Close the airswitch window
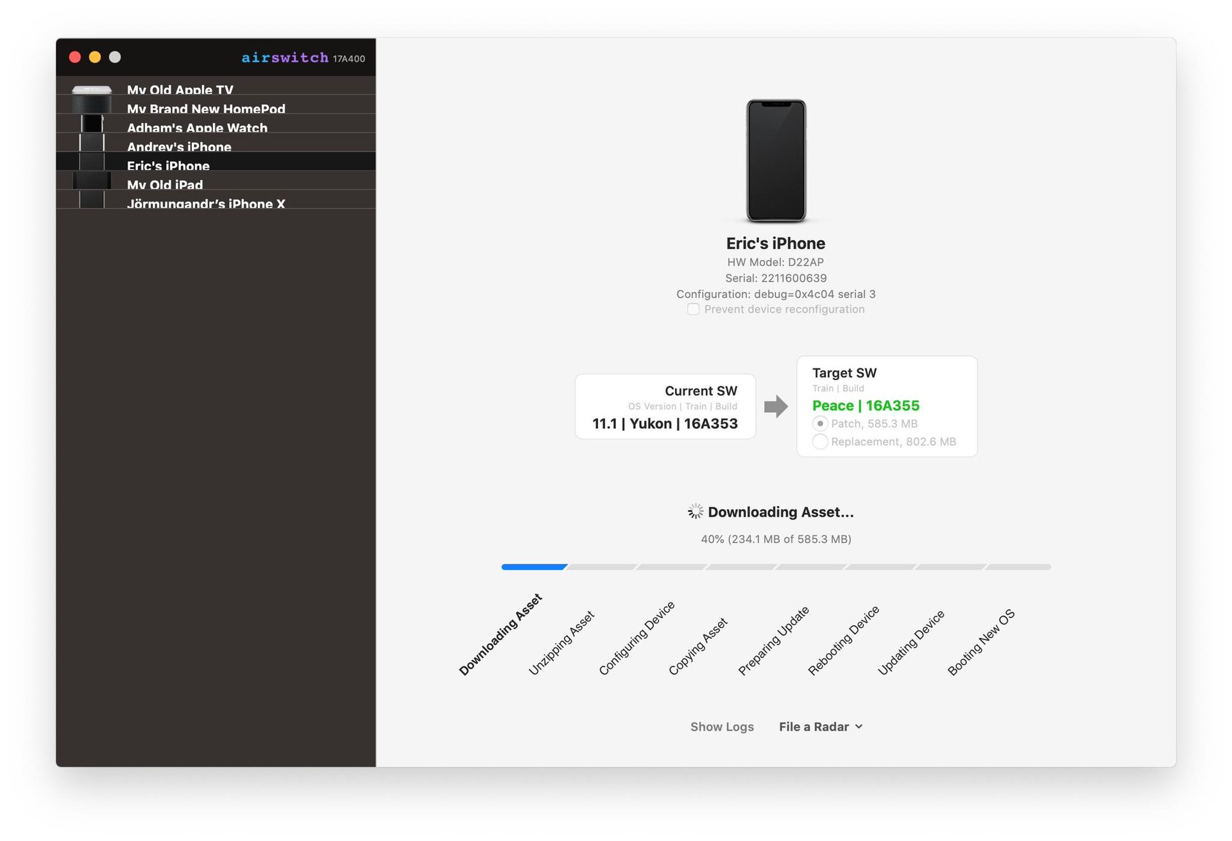This screenshot has height=841, width=1232. (x=75, y=57)
